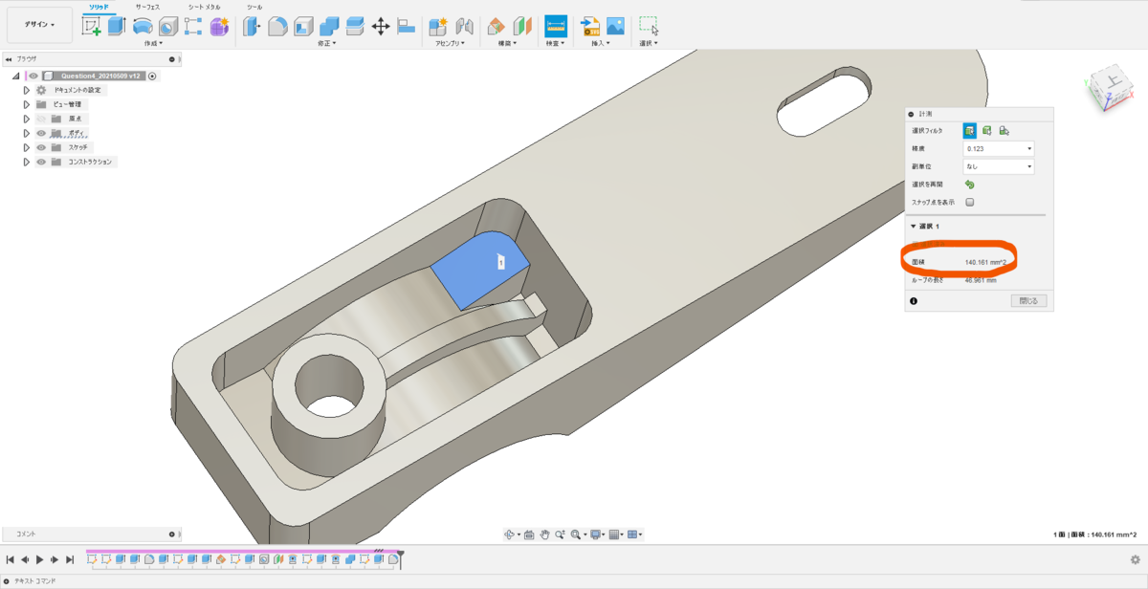1148x589 pixels.
Task: Select the Pan hand tool
Action: [x=544, y=534]
